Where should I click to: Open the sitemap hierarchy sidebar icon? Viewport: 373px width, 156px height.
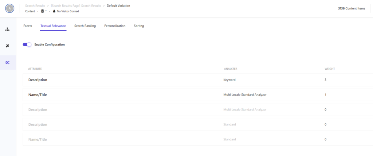pos(8,29)
